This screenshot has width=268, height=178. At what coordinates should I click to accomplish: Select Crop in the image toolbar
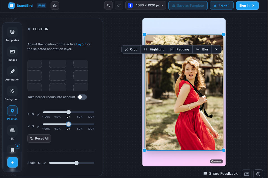(x=131, y=50)
